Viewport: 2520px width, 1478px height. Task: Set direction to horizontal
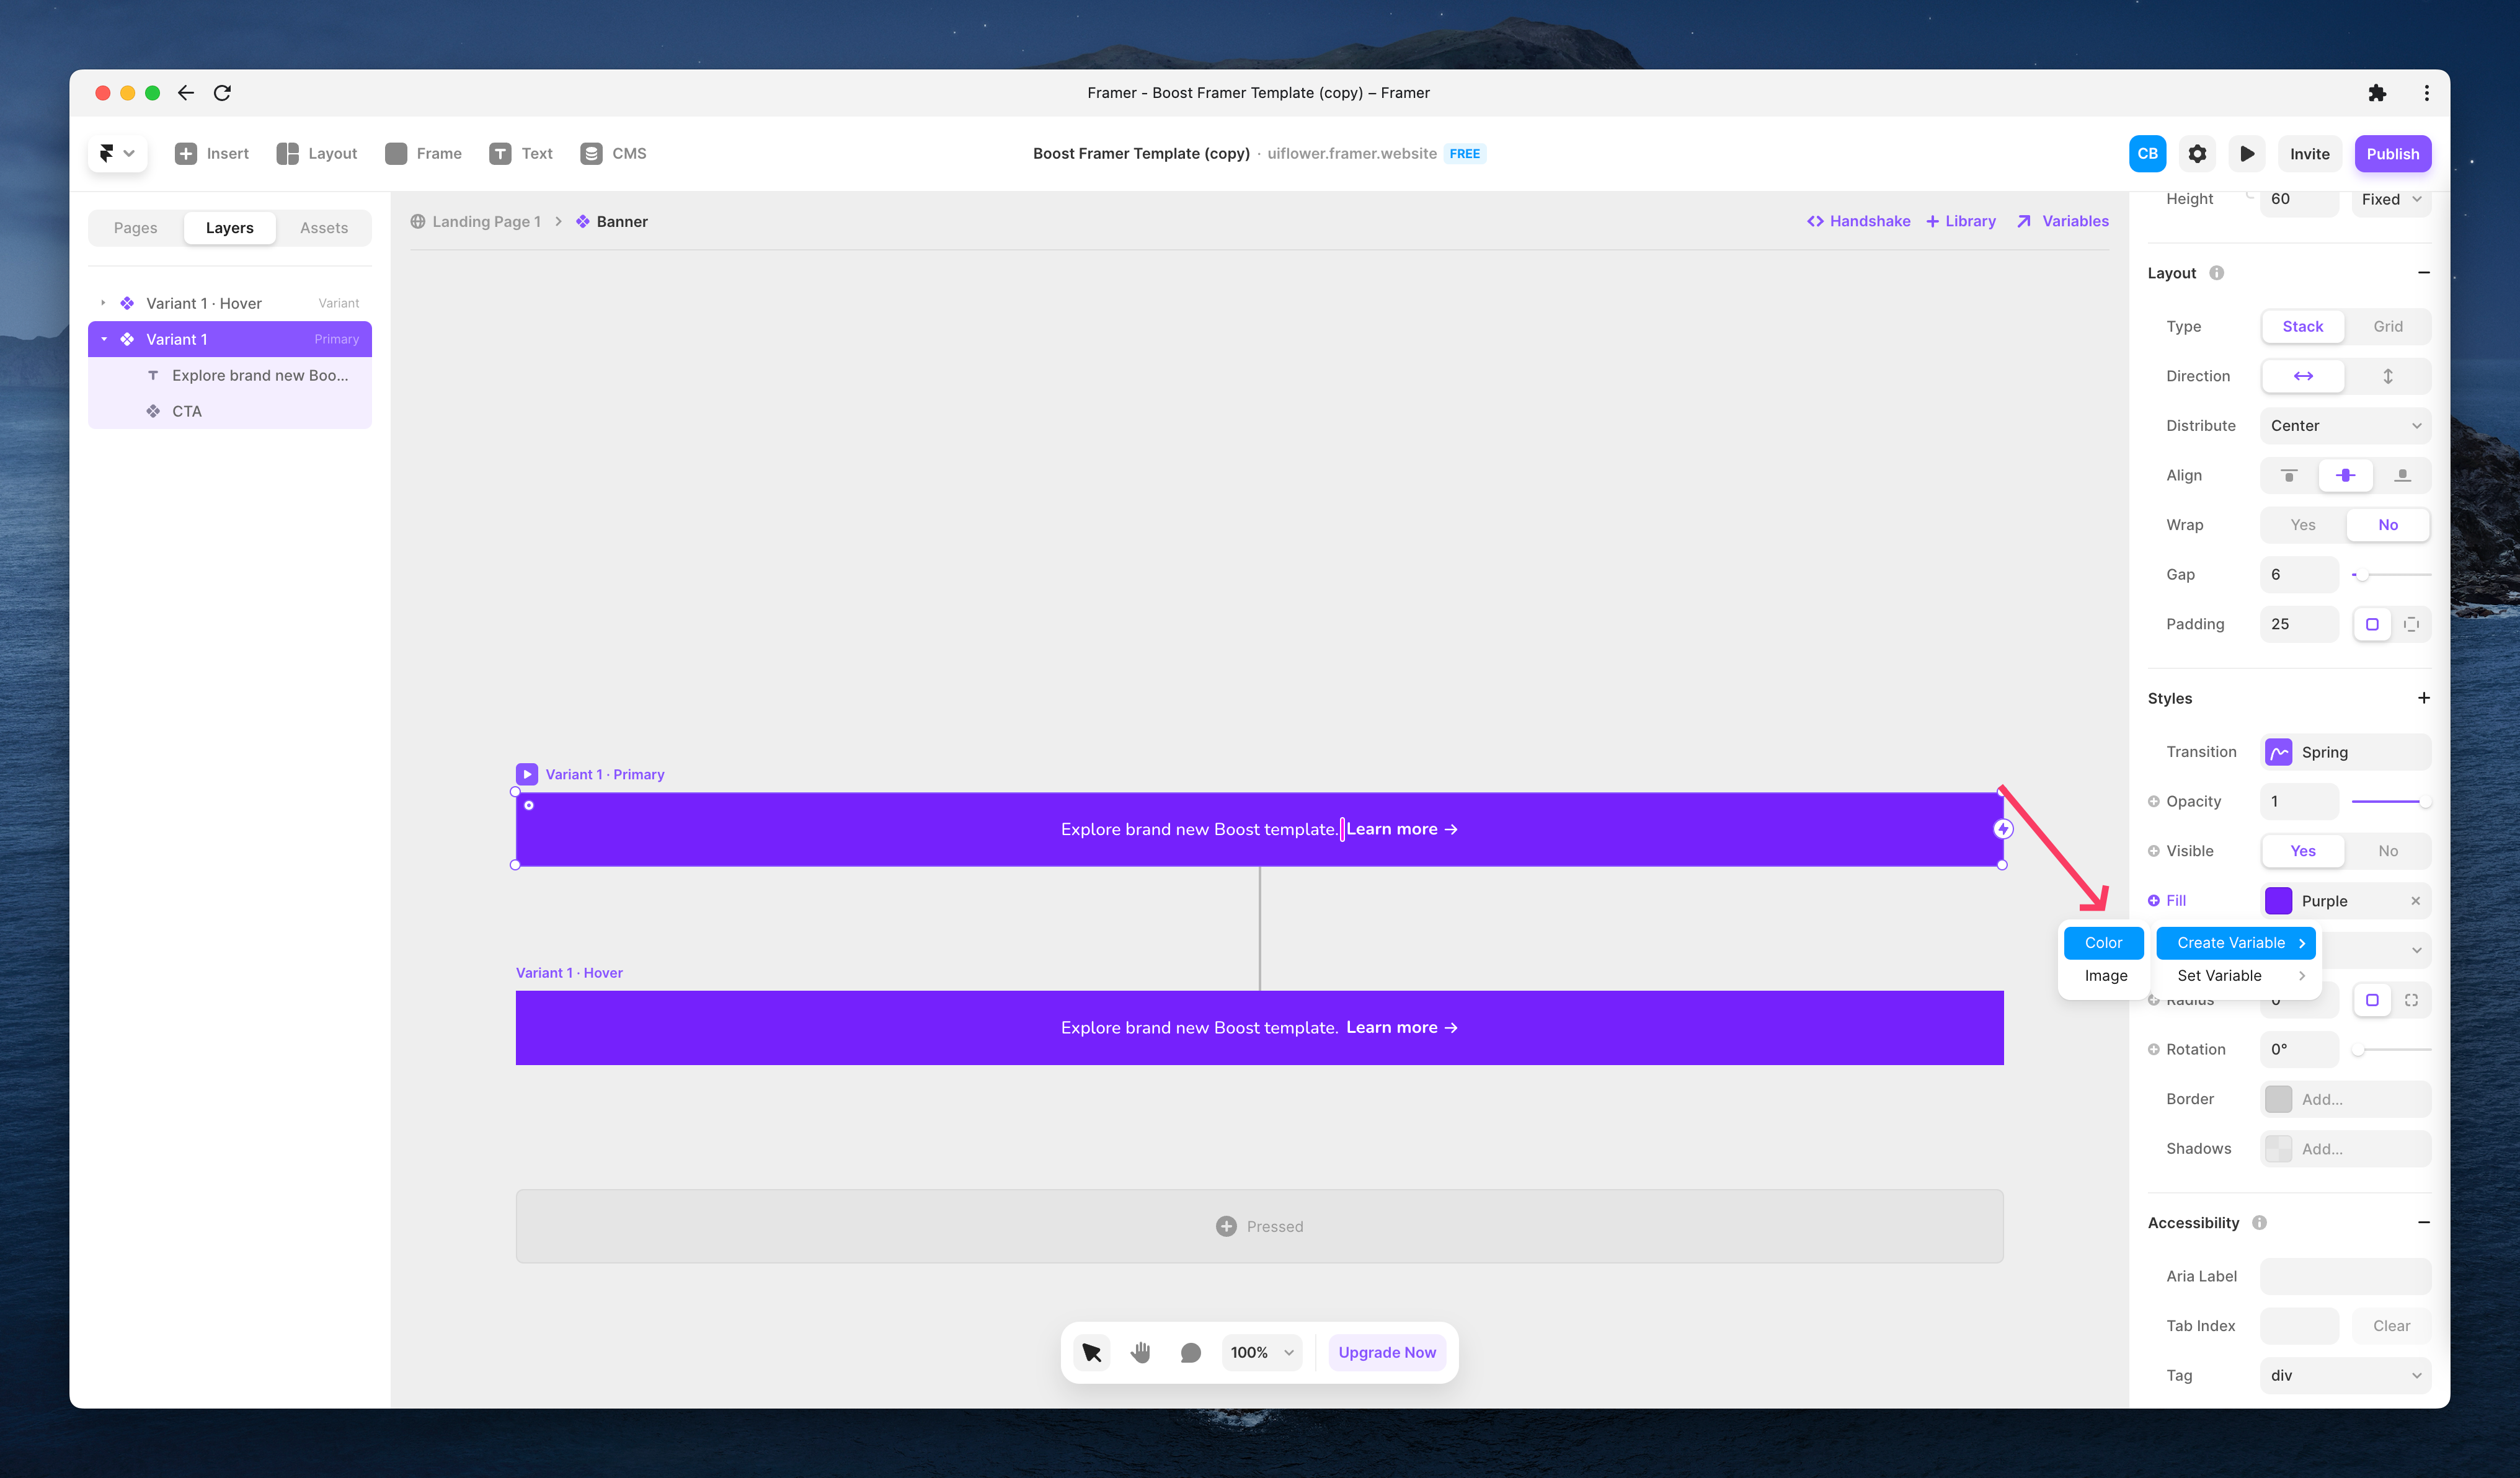[2302, 376]
